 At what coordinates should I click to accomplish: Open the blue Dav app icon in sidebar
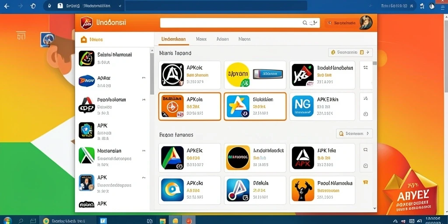coord(86,81)
